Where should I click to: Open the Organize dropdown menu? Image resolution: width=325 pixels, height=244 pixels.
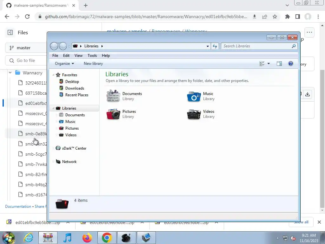(x=64, y=64)
